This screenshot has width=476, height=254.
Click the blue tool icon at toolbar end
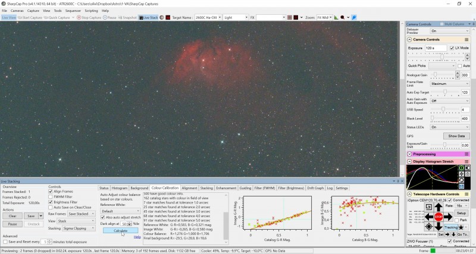click(354, 18)
